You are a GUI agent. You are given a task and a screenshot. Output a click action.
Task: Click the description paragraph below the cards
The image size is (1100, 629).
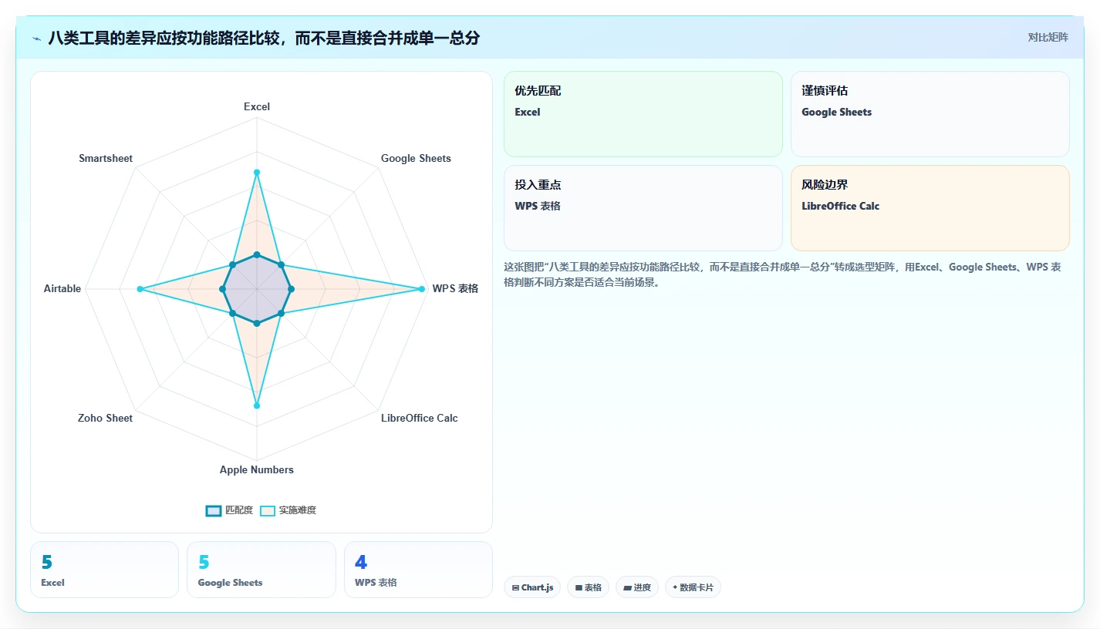point(782,274)
